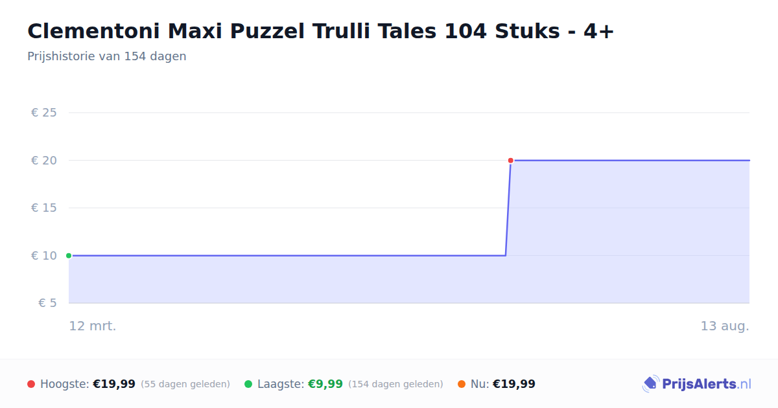Open the PrijsAlerts.nl brand link
Screen dimensions: 778x408
[x=696, y=384]
